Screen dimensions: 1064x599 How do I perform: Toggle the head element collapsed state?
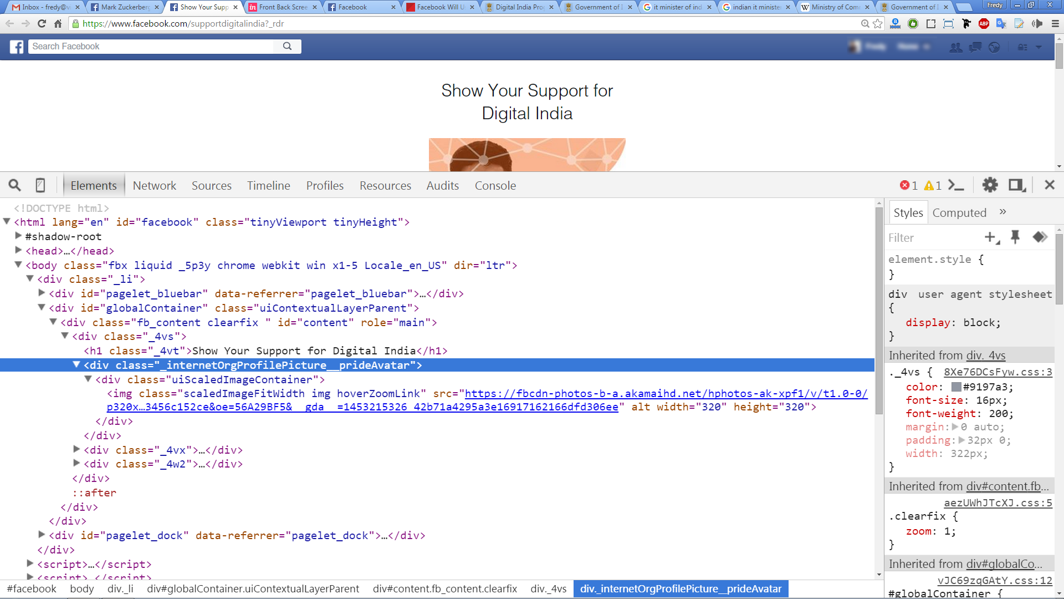click(x=18, y=251)
